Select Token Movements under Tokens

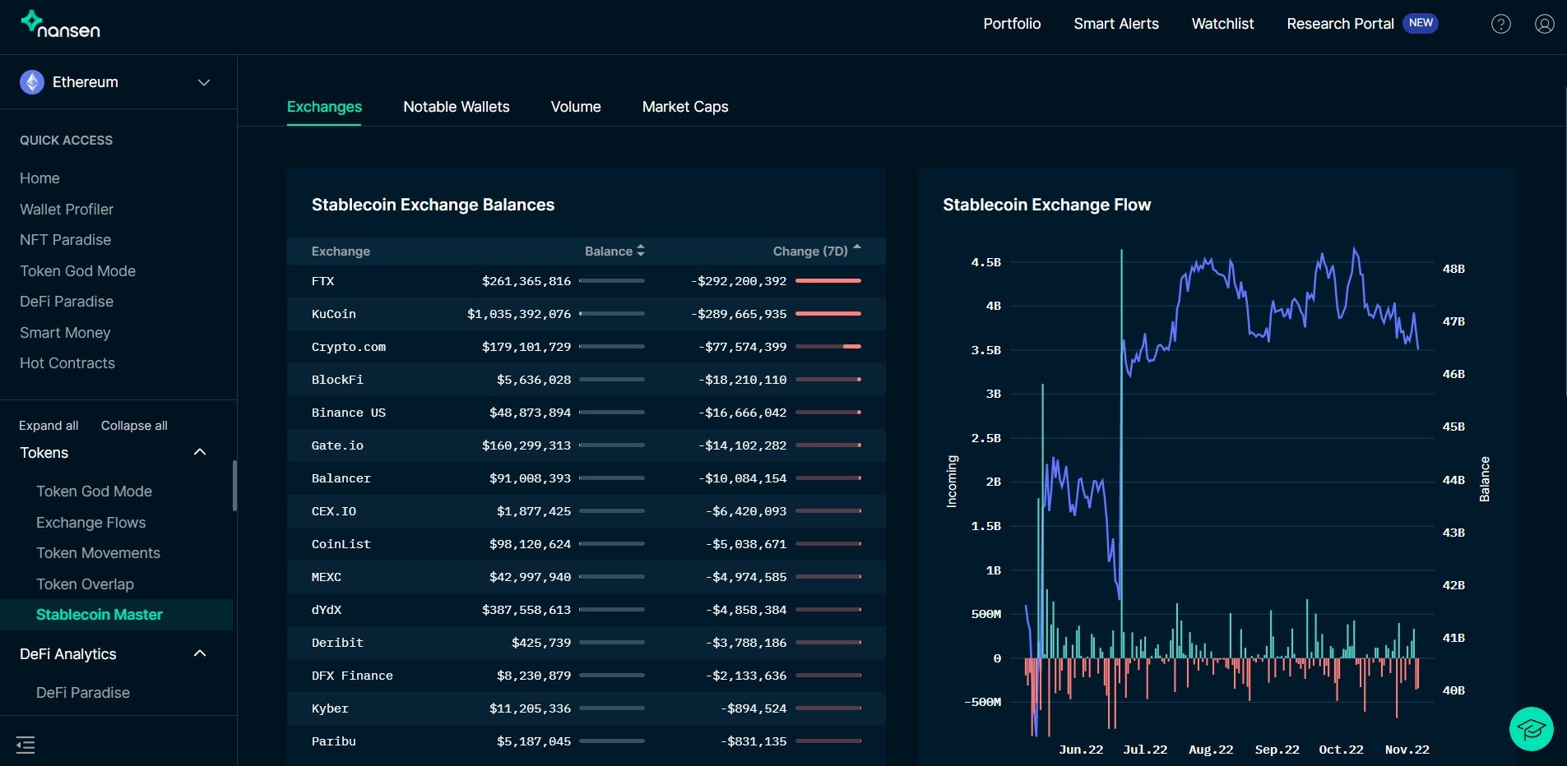[98, 553]
